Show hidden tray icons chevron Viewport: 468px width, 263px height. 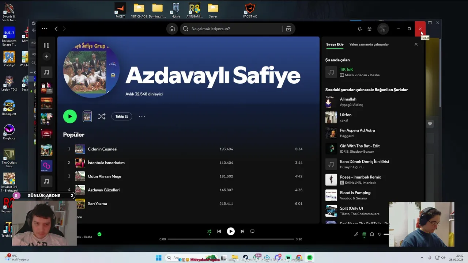pos(422,258)
